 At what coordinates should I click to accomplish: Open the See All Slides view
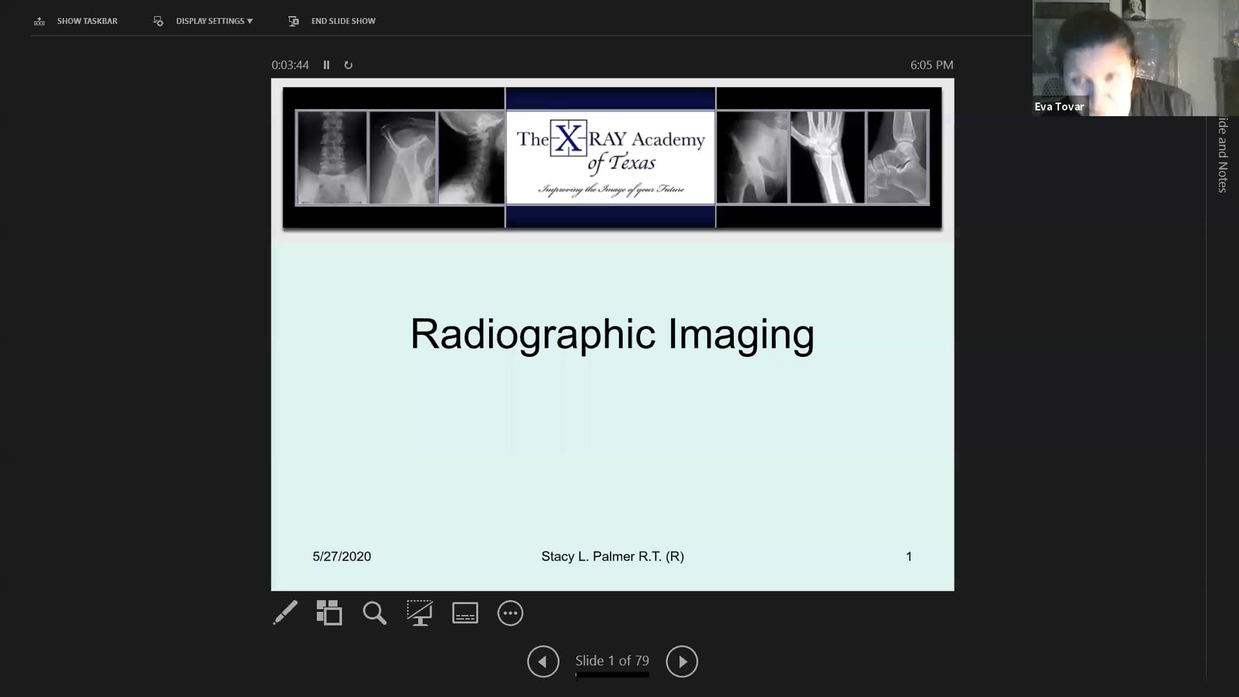pos(329,613)
